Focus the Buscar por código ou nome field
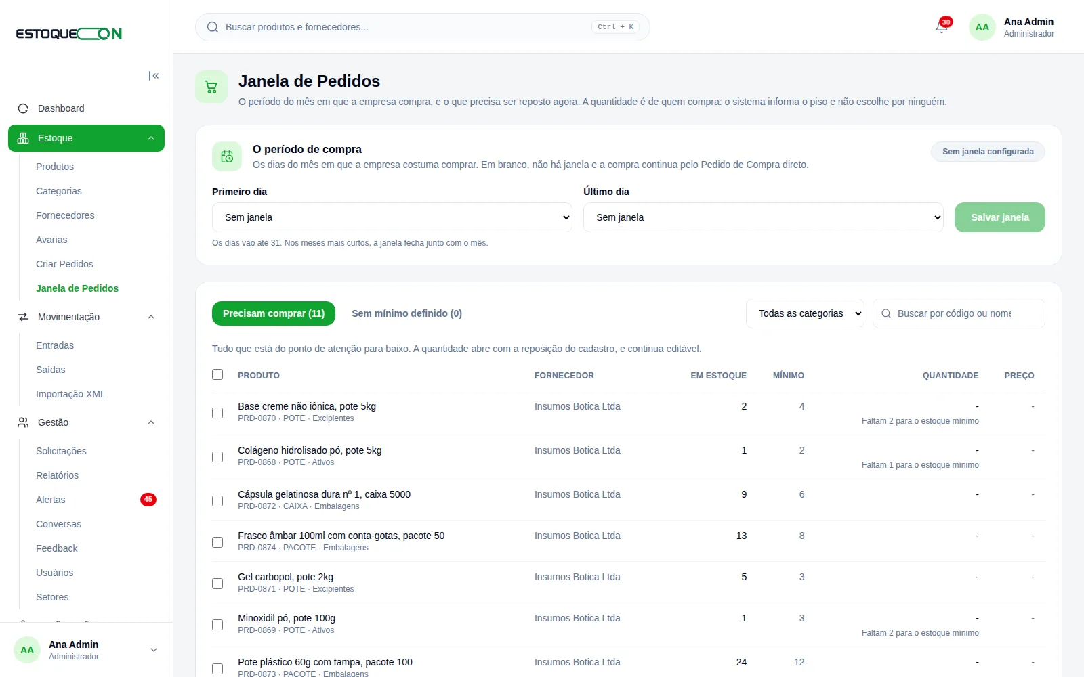The image size is (1084, 677). click(x=959, y=313)
